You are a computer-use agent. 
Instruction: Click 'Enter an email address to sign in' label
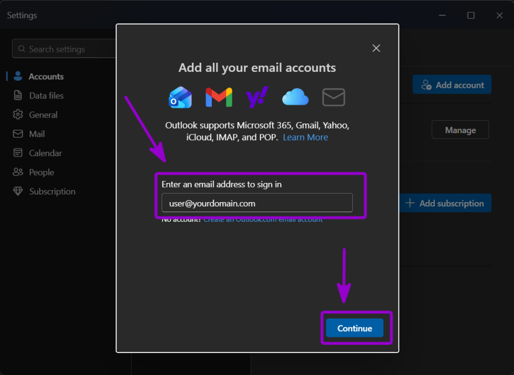[221, 184]
